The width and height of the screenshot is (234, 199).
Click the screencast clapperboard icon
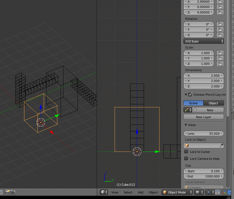coord(12,192)
